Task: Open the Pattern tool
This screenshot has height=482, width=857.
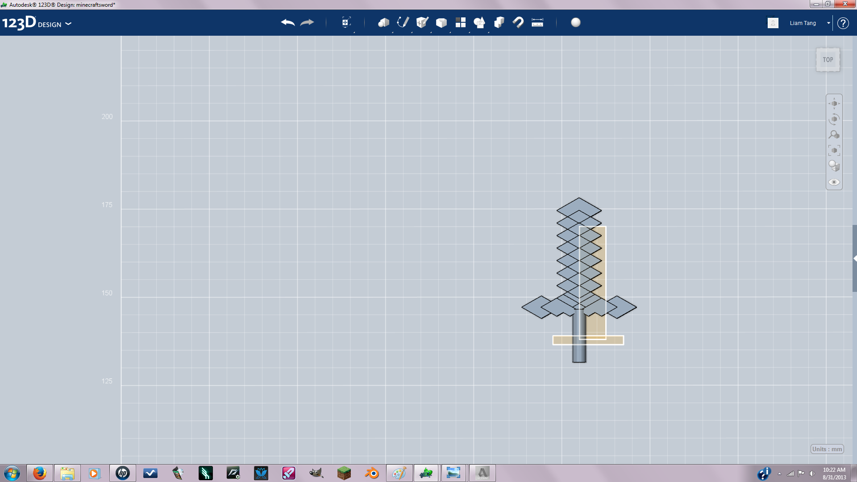Action: [461, 23]
